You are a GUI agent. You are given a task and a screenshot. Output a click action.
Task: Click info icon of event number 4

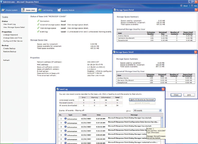[65, 131]
